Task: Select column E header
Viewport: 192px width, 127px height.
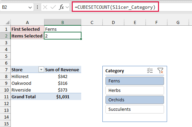Action: [135, 22]
